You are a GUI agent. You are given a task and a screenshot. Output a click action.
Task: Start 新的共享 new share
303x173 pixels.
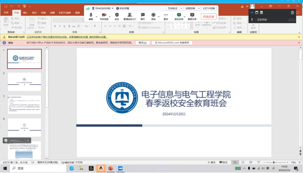coord(179,16)
